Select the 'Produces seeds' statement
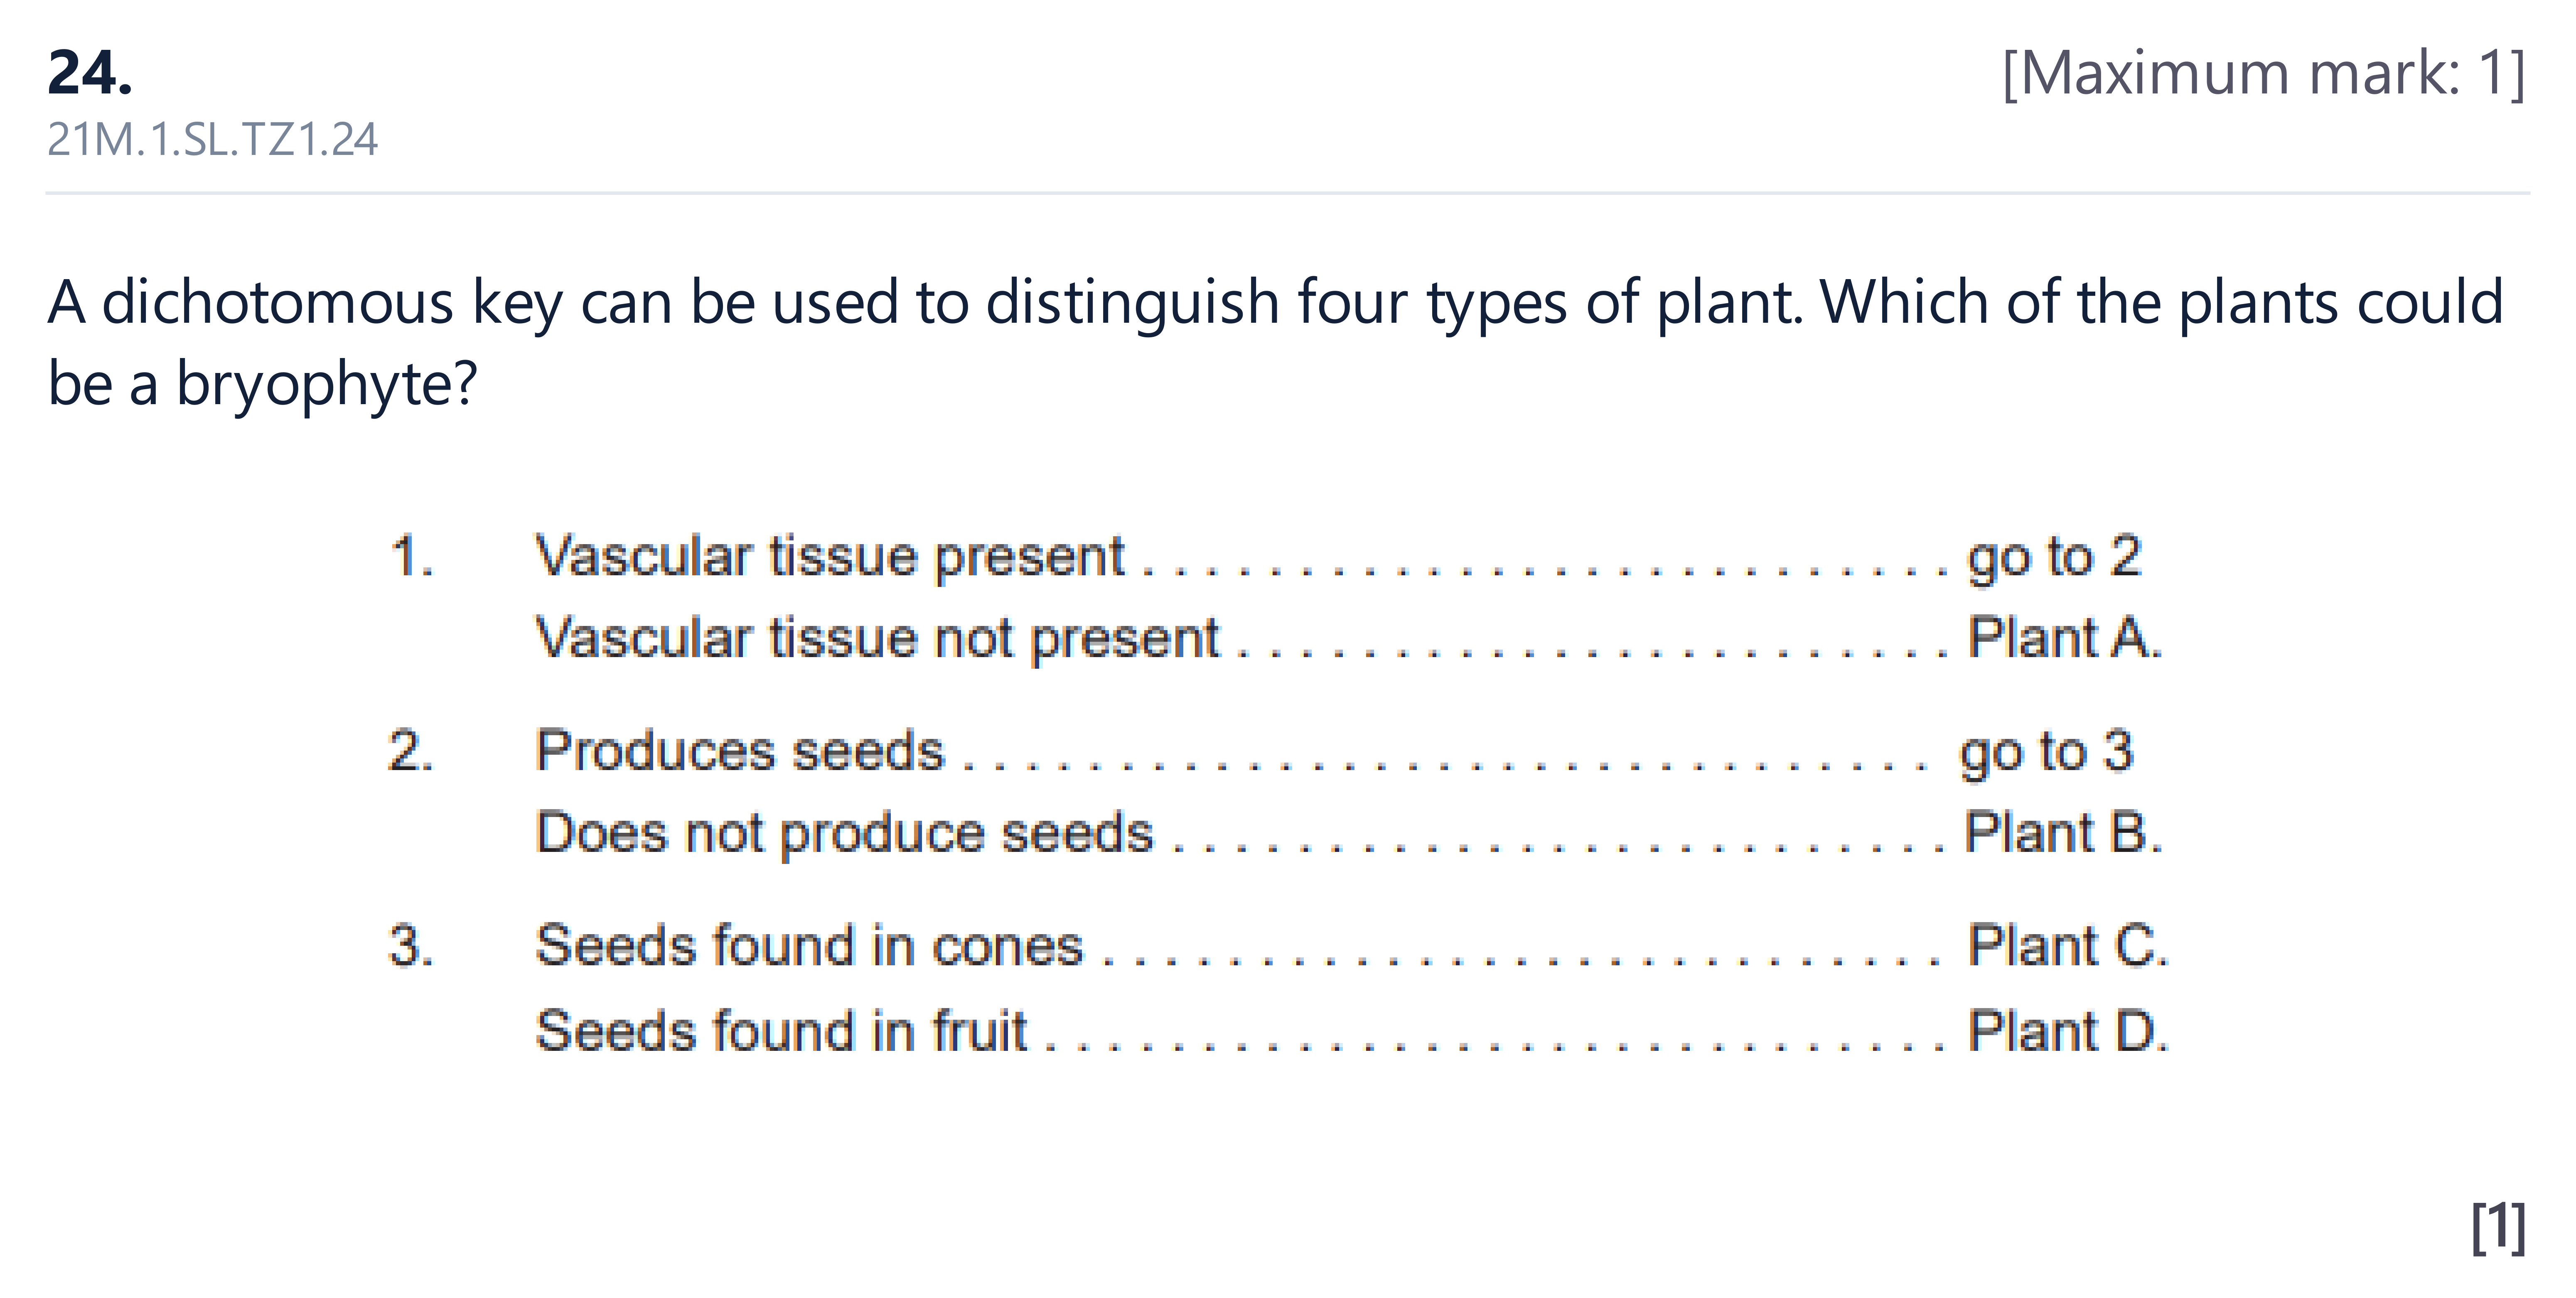This screenshot has height=1298, width=2576. (x=740, y=750)
